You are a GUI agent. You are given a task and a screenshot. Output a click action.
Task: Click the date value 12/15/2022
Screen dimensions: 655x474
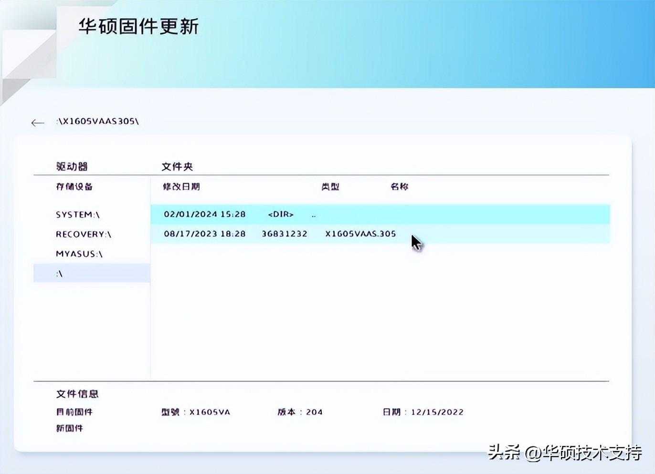437,412
